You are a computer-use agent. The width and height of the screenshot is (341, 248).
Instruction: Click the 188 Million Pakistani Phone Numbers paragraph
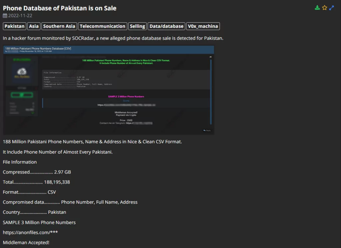tap(92, 142)
